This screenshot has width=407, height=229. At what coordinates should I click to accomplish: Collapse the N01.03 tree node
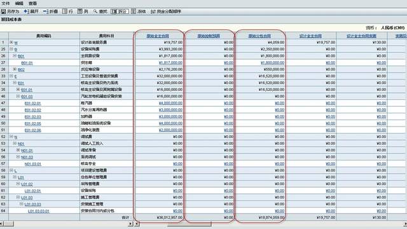pos(18,156)
